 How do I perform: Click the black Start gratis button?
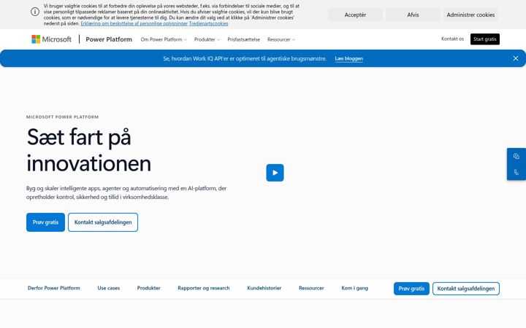(x=485, y=39)
